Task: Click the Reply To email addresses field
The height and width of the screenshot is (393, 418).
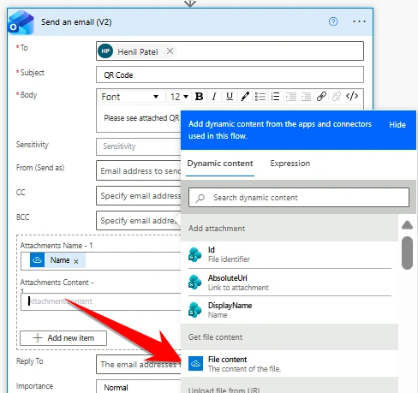Action: pos(139,364)
